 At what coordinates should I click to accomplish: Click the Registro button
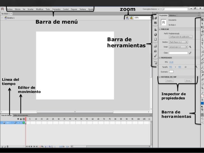click(x=169, y=81)
